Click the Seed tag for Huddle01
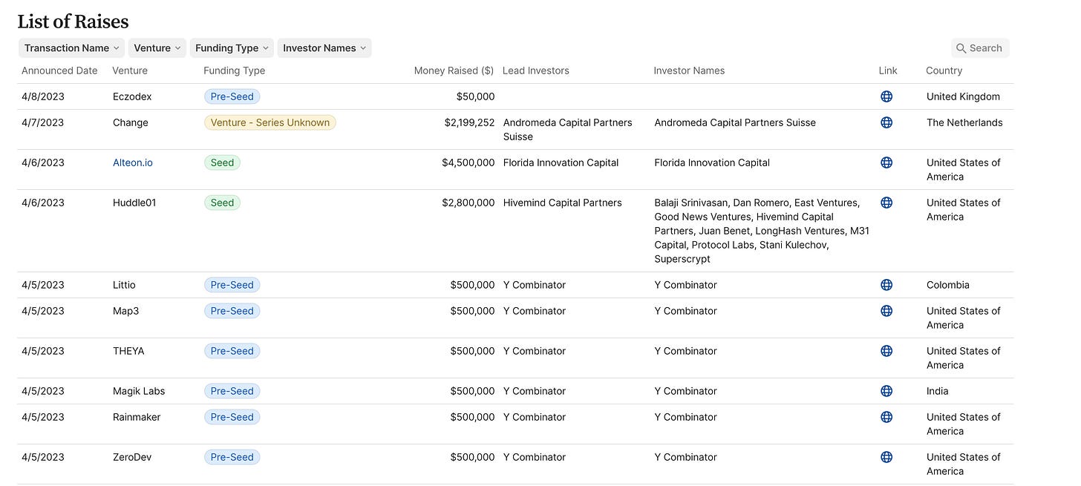This screenshot has height=486, width=1081. pyautogui.click(x=222, y=203)
